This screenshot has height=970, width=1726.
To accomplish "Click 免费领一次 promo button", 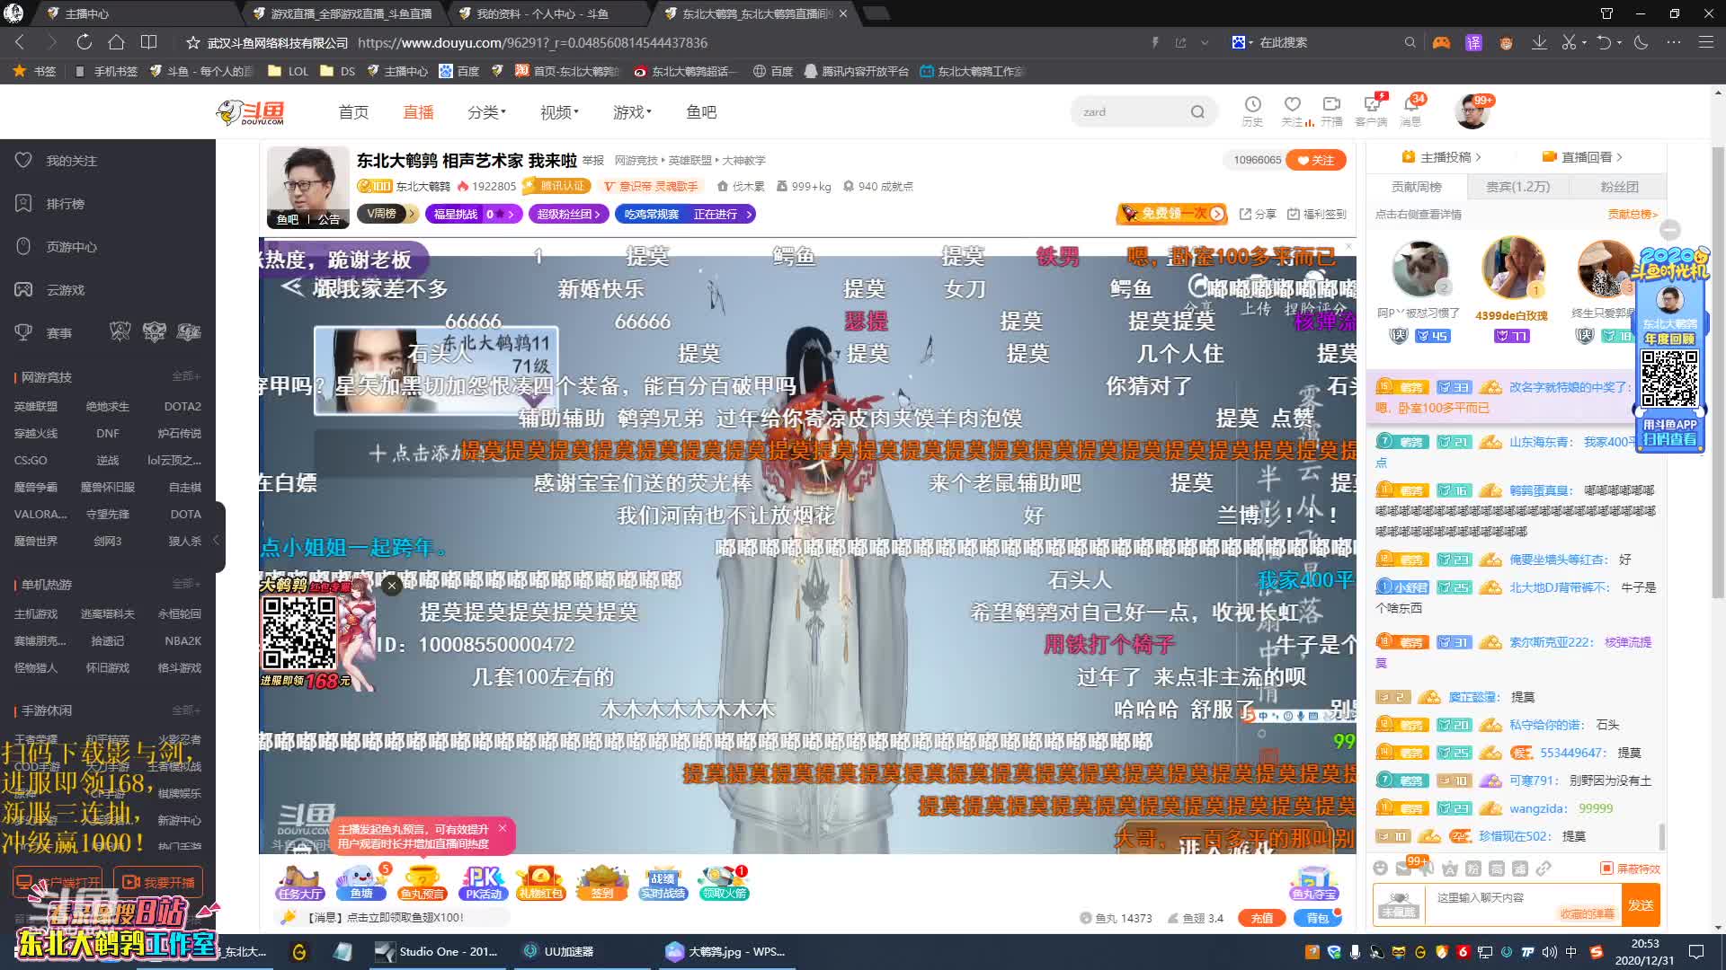I will click(x=1171, y=214).
